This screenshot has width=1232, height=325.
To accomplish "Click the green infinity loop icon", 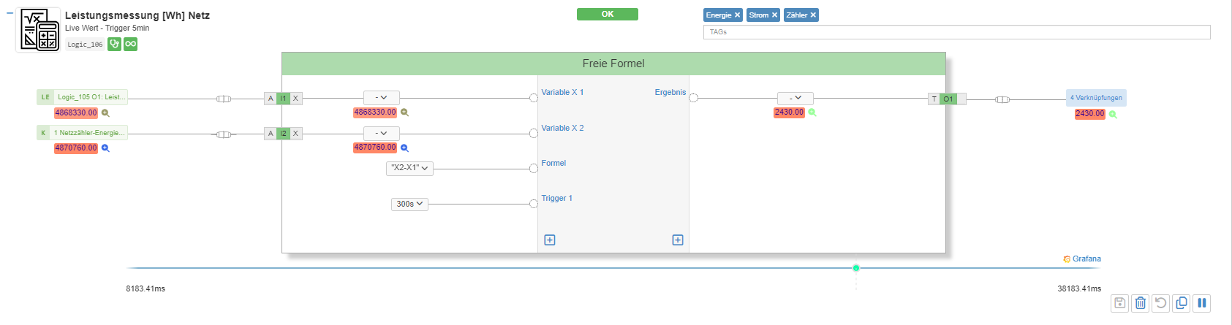I will 130,44.
